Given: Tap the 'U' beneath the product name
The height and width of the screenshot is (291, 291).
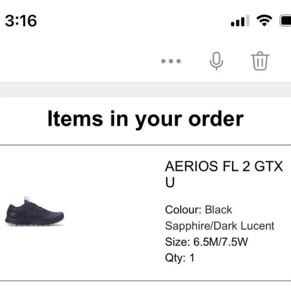Looking at the screenshot, I should (x=170, y=183).
